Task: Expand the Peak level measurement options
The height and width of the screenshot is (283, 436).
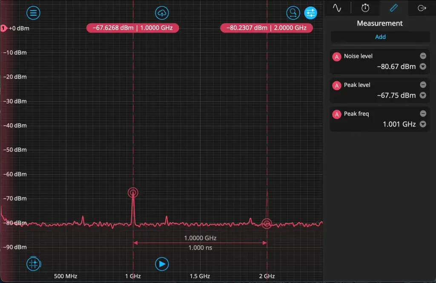Action: (x=423, y=95)
